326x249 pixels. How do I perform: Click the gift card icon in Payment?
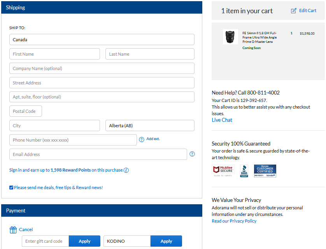pos(13,230)
